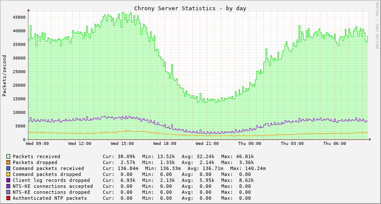Click 'Cur: 6.93k' for Client log records dropped
Image resolution: width=381 pixels, height=204 pixels.
pyautogui.click(x=119, y=181)
